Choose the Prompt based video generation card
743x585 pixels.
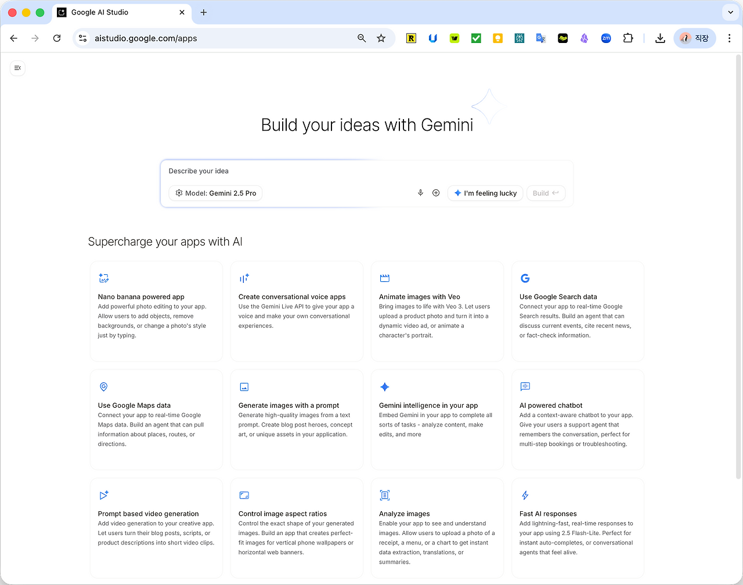point(156,528)
